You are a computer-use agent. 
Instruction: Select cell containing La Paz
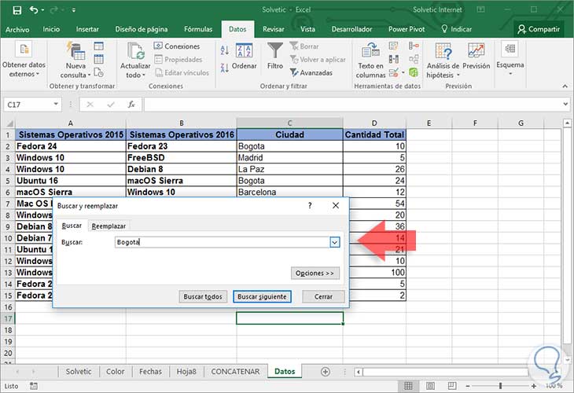(289, 169)
